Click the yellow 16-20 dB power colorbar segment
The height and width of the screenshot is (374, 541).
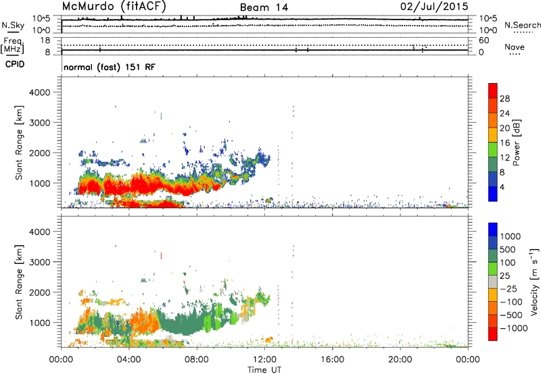pyautogui.click(x=493, y=135)
